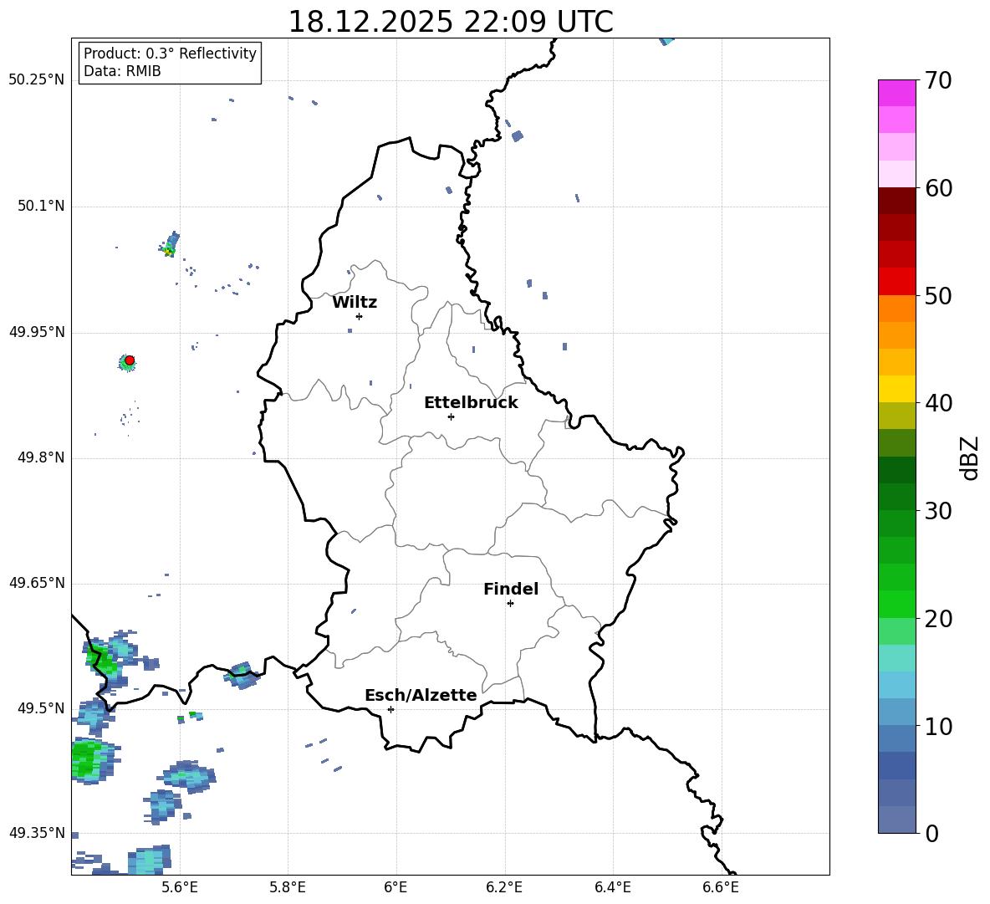Click the 49.8°N latitude label
This screenshot has height=904, width=990.
click(41, 457)
